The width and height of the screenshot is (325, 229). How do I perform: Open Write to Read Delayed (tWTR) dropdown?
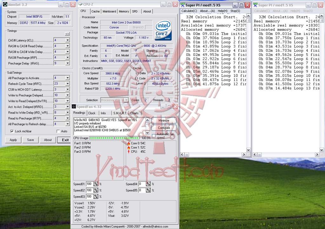(x=68, y=101)
